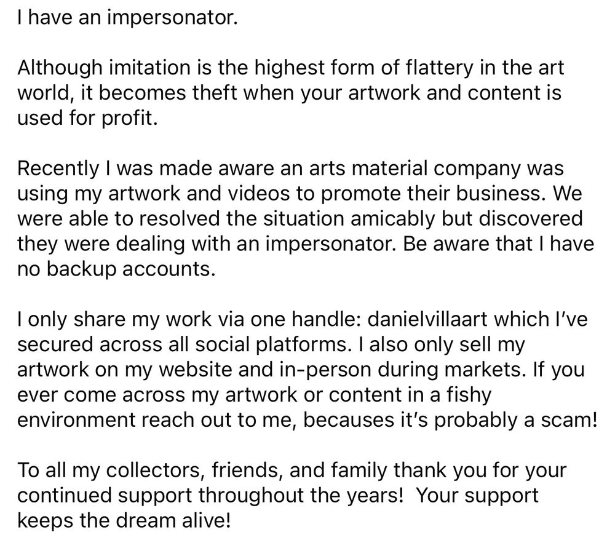The image size is (615, 540).
Task: Click the word 'amicably'
Action: [x=392, y=219]
